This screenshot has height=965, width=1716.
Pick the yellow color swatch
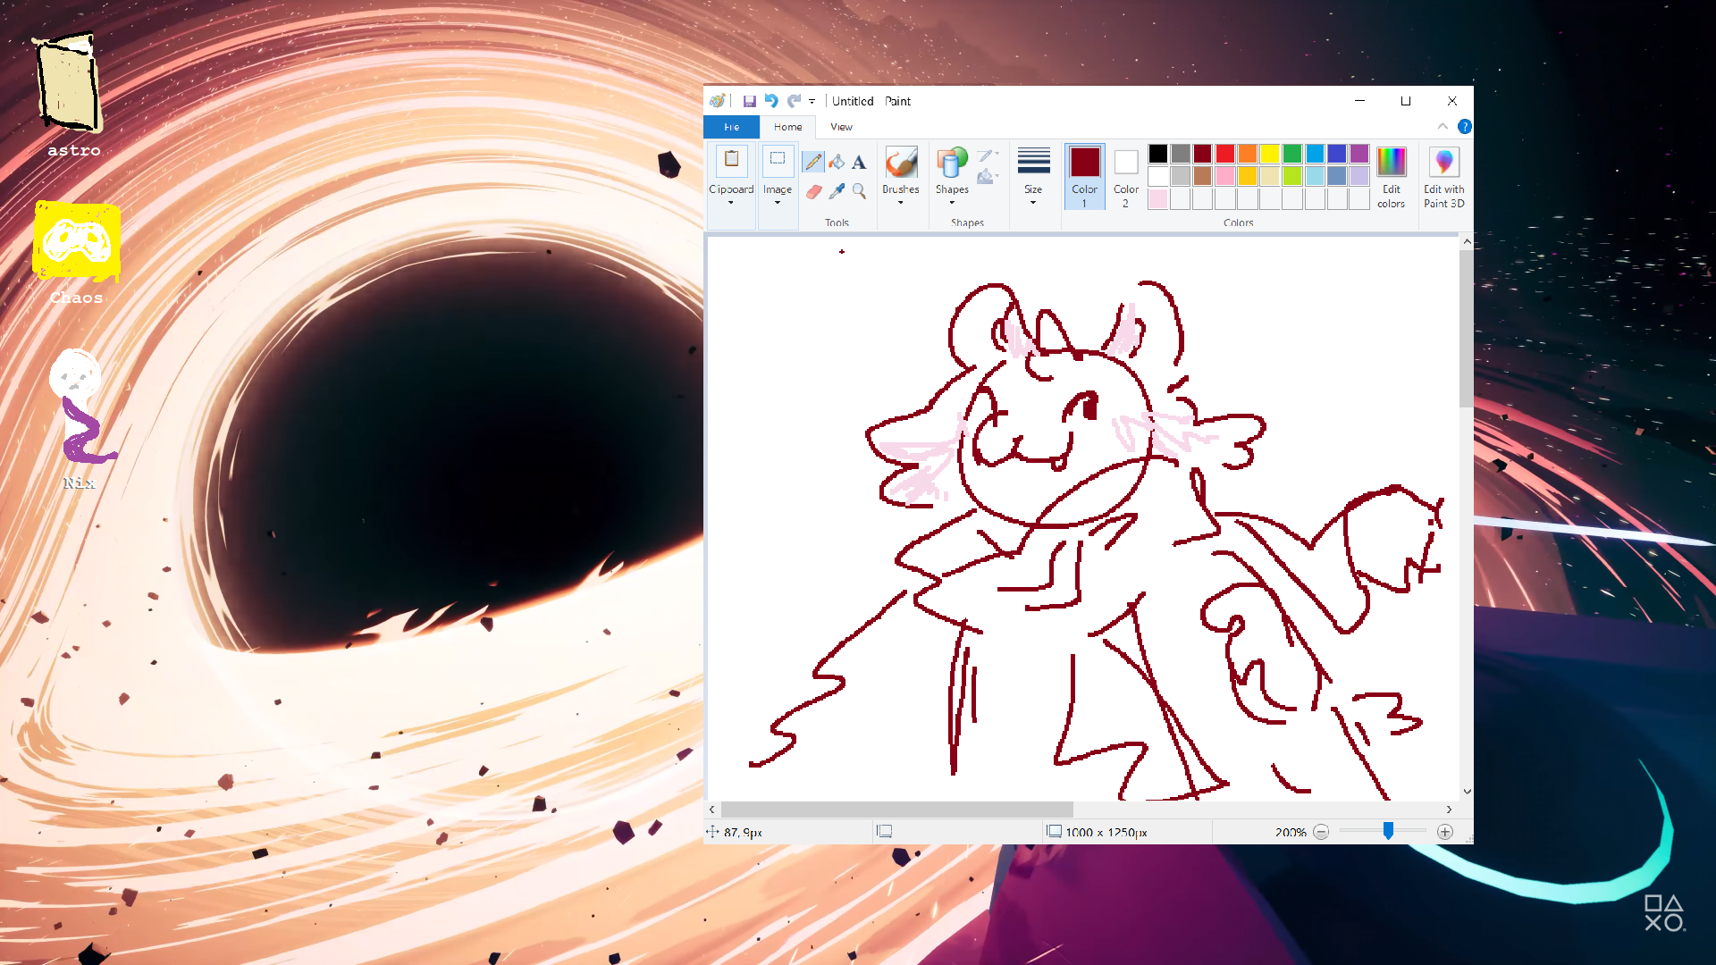tap(1270, 154)
